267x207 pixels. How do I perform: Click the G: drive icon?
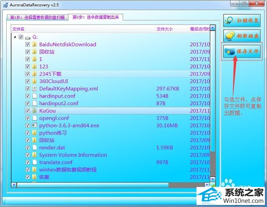pos(28,38)
